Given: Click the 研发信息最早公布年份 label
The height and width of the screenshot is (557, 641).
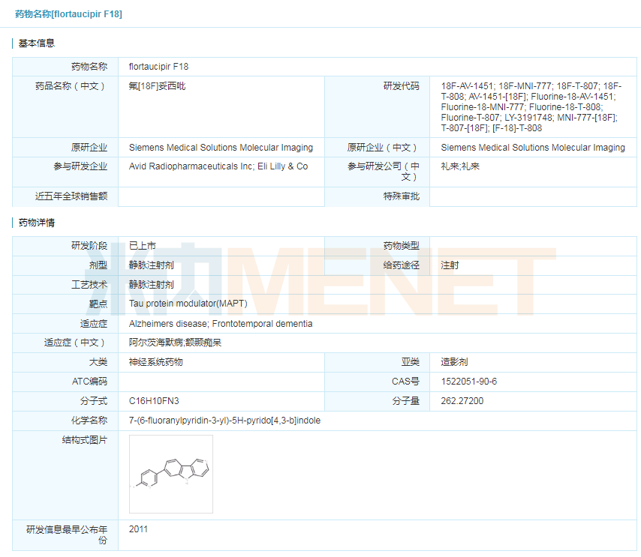Looking at the screenshot, I should (x=67, y=535).
